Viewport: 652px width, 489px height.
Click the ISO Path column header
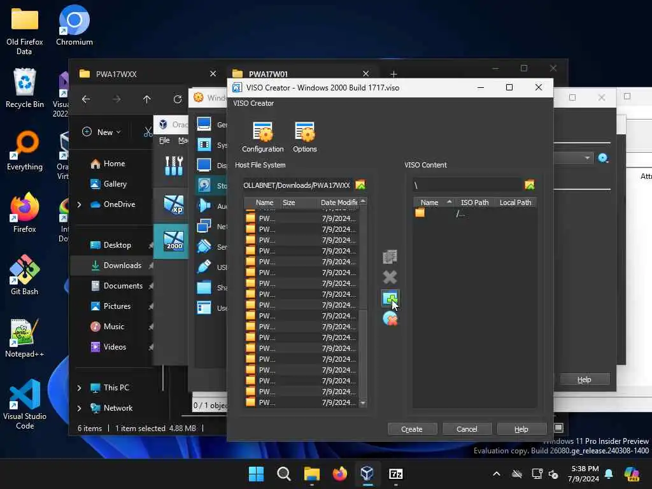point(474,202)
